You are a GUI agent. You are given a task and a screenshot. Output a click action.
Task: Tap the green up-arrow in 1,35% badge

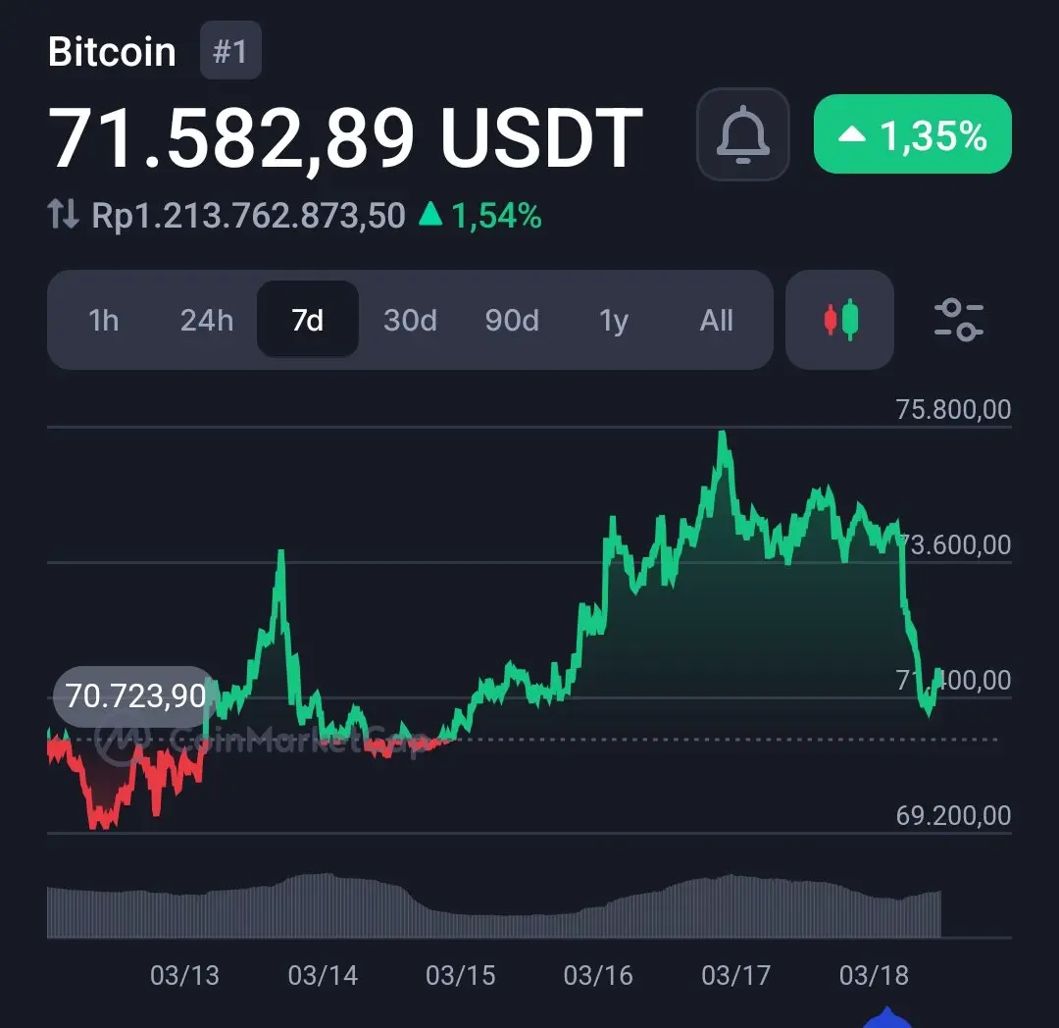point(852,134)
